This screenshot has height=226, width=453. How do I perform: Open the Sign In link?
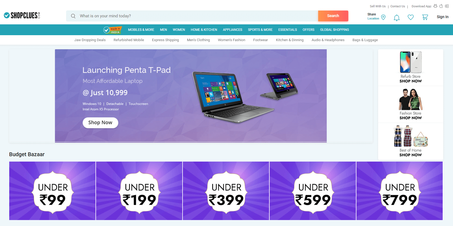click(442, 17)
